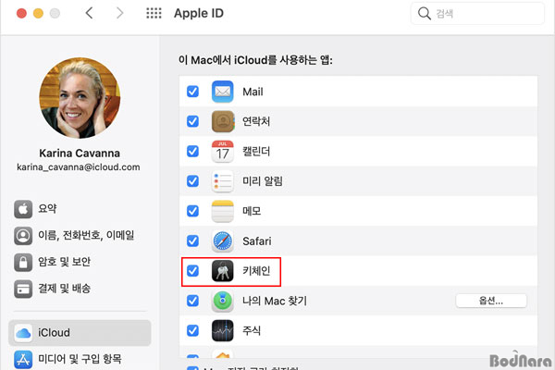Focus the 검색 search field
This screenshot has width=555, height=370.
(477, 14)
